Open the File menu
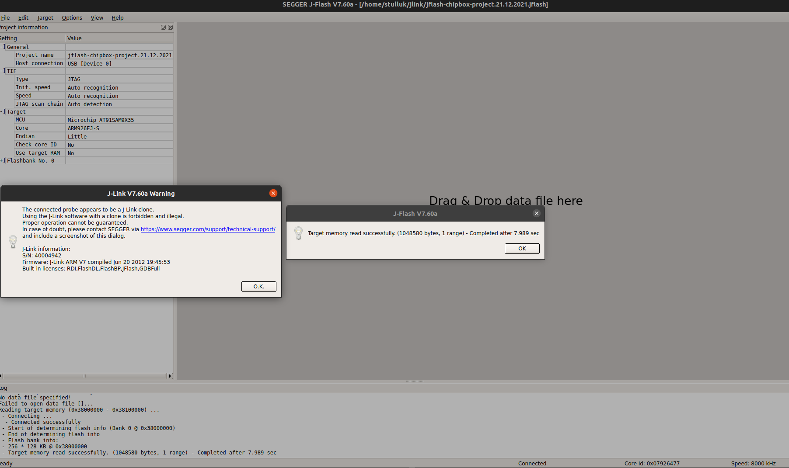789x468 pixels. tap(5, 18)
